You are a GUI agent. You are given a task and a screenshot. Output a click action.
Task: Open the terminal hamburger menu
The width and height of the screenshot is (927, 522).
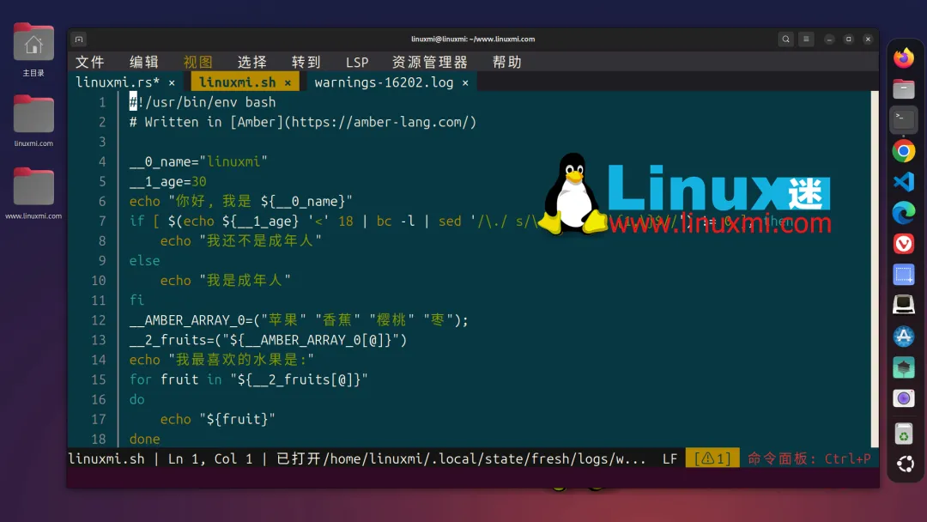806,39
